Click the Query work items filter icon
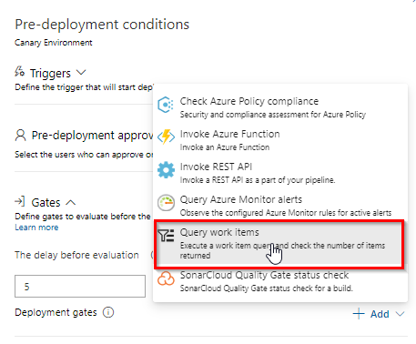This screenshot has width=416, height=344. [167, 236]
